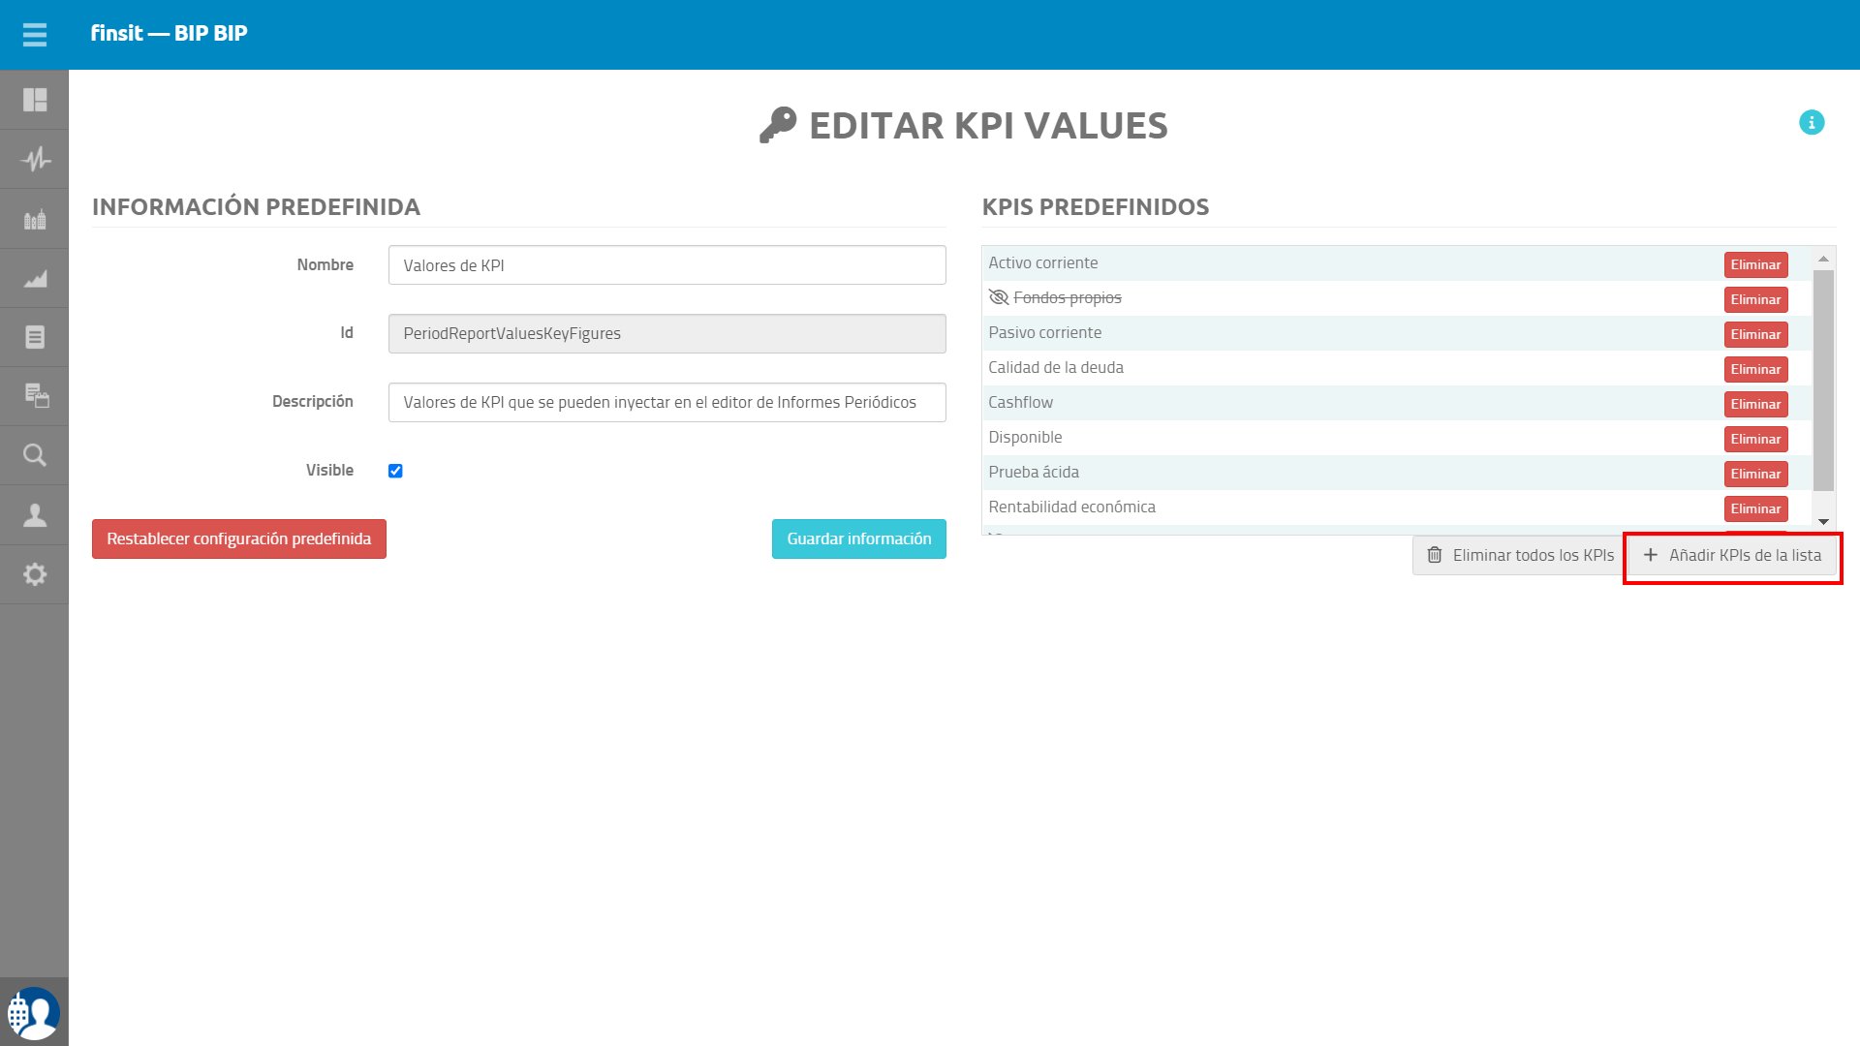Open the dashboard layout icon in sidebar
Screen dimensions: 1860x1046
coord(35,100)
